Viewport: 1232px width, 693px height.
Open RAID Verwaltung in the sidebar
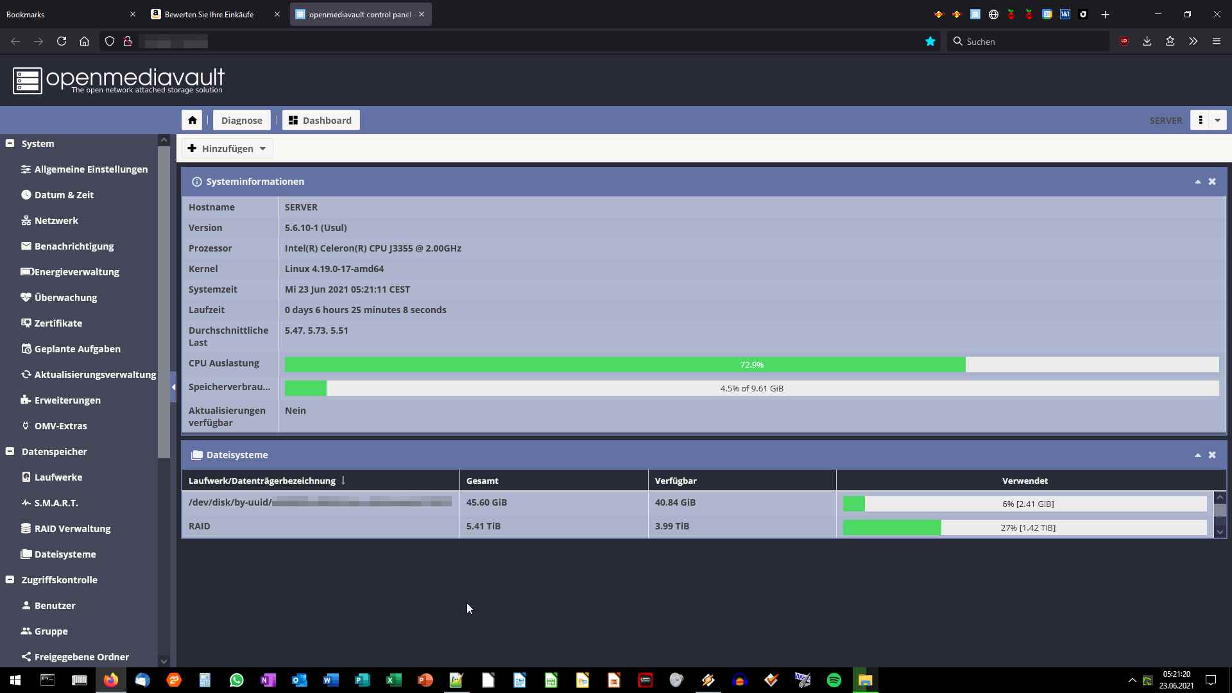(x=72, y=529)
